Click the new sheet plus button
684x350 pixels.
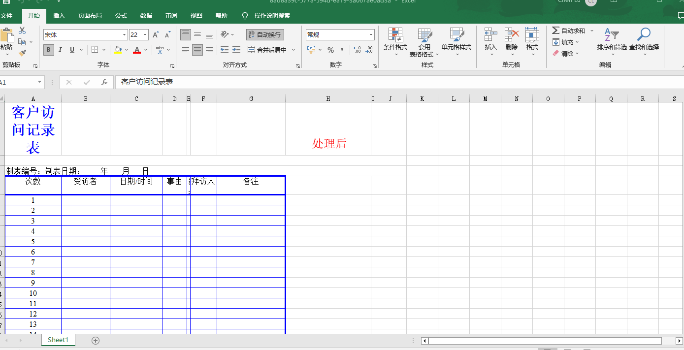(96, 340)
